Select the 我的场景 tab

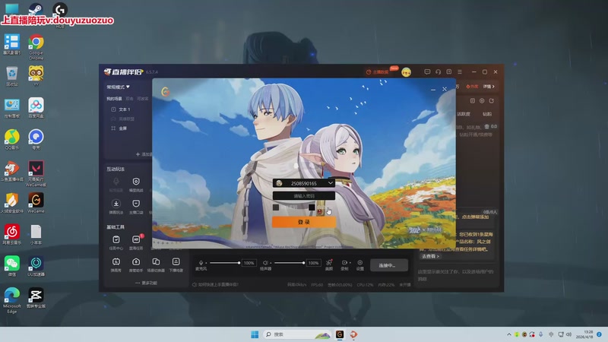114,99
